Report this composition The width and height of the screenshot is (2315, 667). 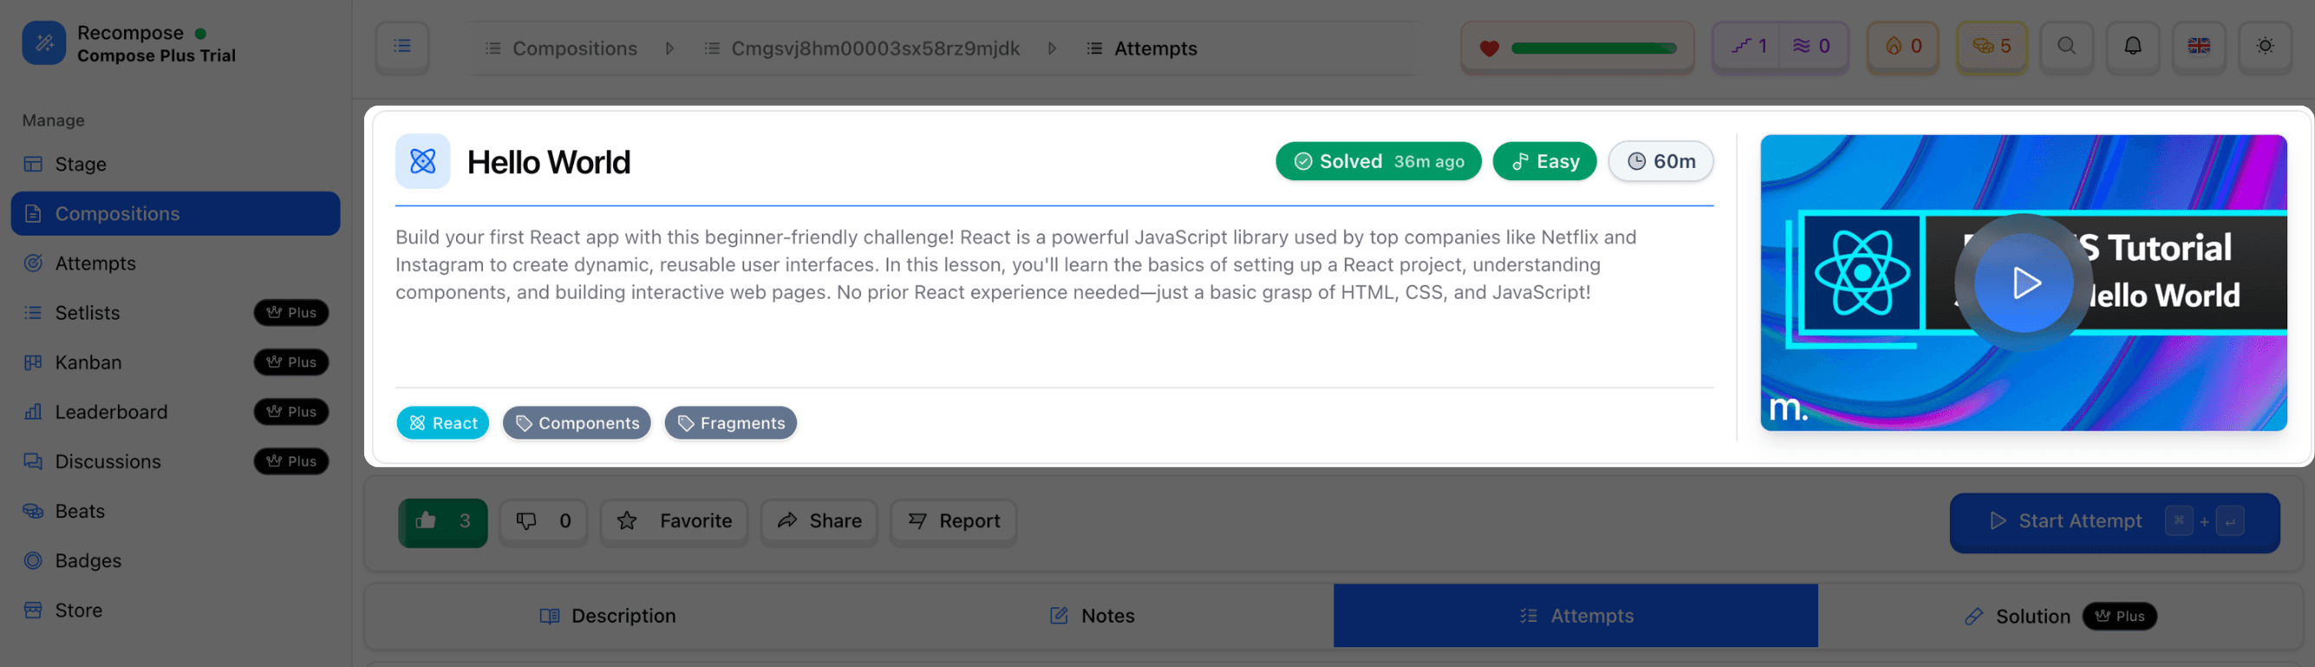(953, 521)
